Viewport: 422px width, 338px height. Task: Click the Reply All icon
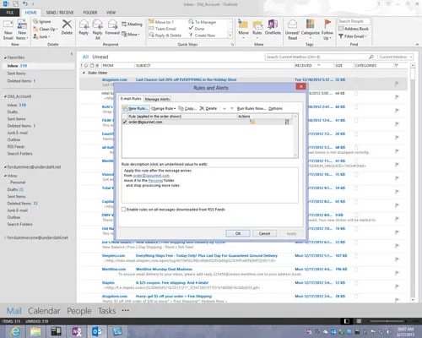tap(97, 25)
